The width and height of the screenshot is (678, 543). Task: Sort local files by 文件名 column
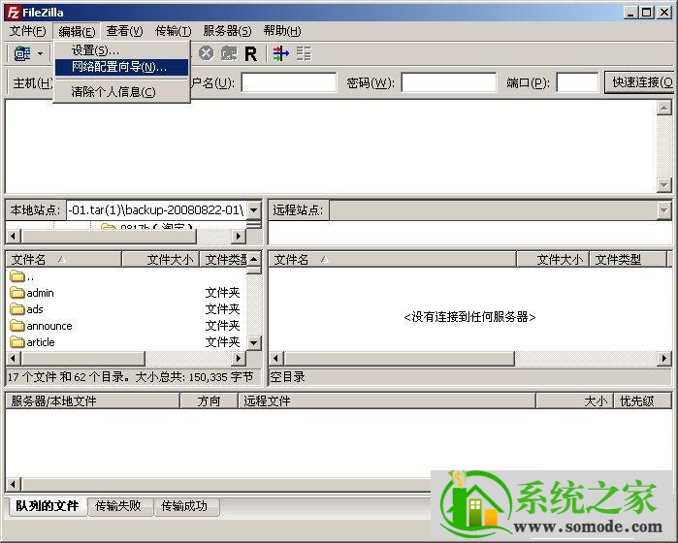click(64, 260)
